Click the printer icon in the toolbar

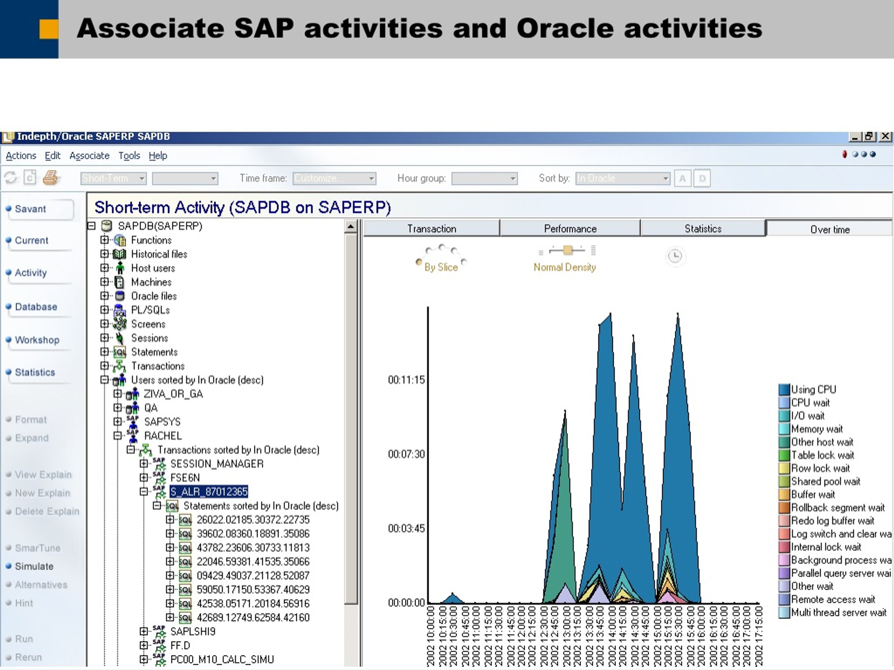pos(51,178)
